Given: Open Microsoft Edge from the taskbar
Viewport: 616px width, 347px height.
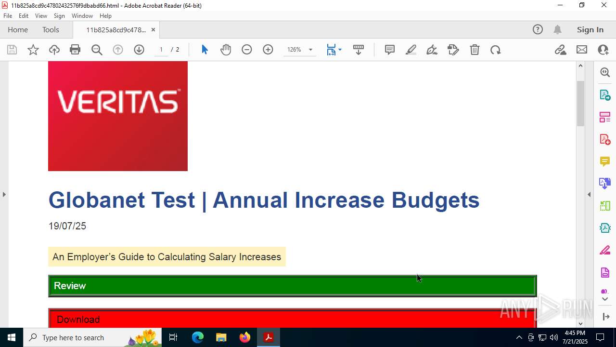Looking at the screenshot, I should pos(198,337).
